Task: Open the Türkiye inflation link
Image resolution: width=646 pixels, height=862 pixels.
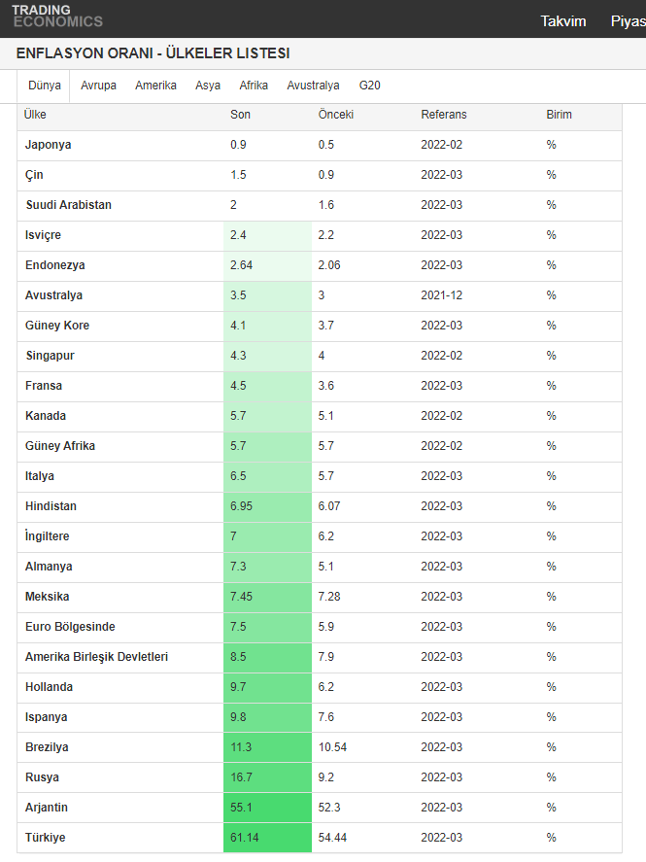Action: (x=46, y=838)
